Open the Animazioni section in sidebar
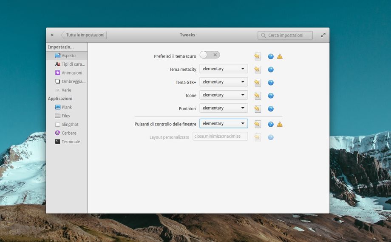 [x=71, y=73]
